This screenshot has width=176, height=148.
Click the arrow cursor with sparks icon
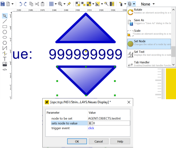(x=106, y=4)
